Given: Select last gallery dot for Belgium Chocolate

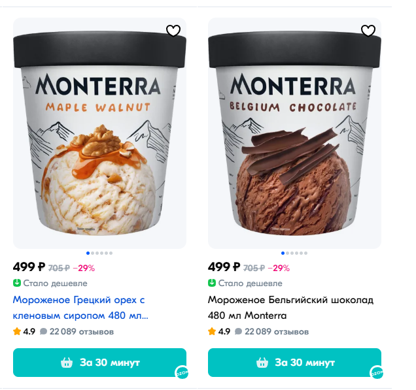Looking at the screenshot, I should coord(306,253).
